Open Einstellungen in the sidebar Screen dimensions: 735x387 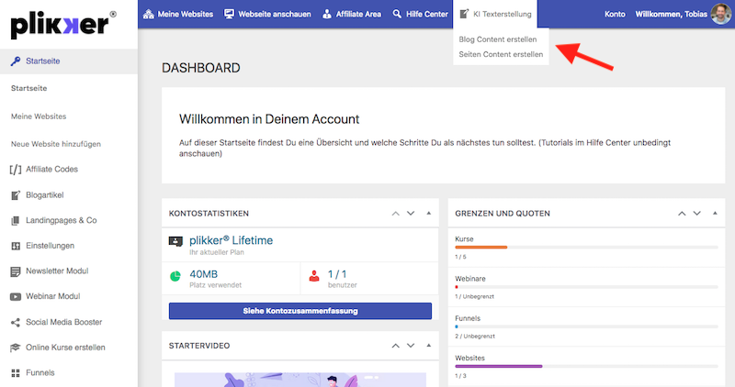(x=50, y=246)
